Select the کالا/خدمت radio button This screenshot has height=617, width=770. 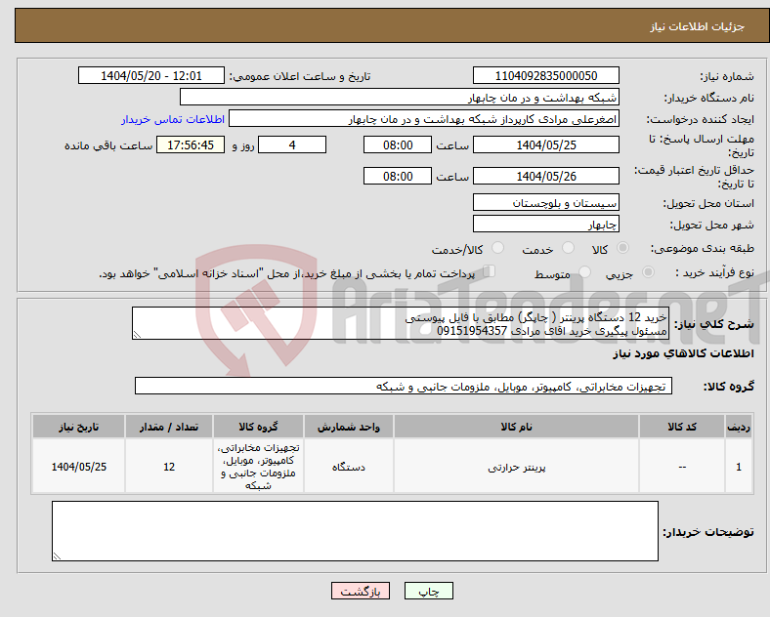pyautogui.click(x=498, y=248)
